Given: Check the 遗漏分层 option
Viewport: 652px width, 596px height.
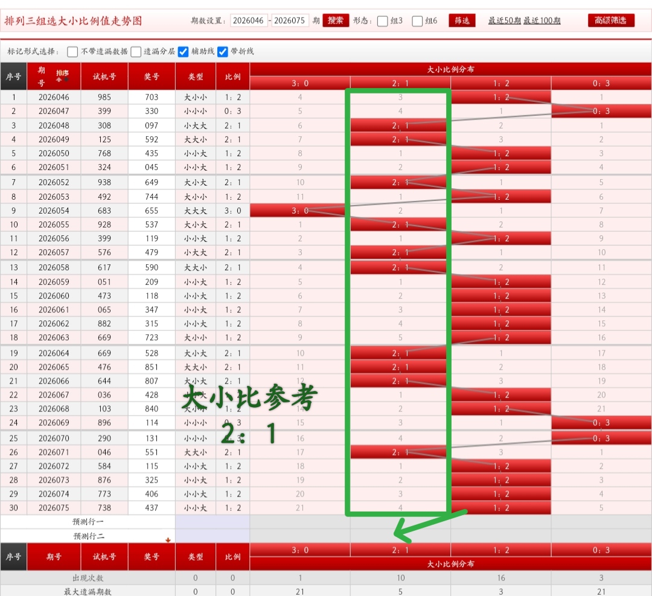Looking at the screenshot, I should 136,52.
